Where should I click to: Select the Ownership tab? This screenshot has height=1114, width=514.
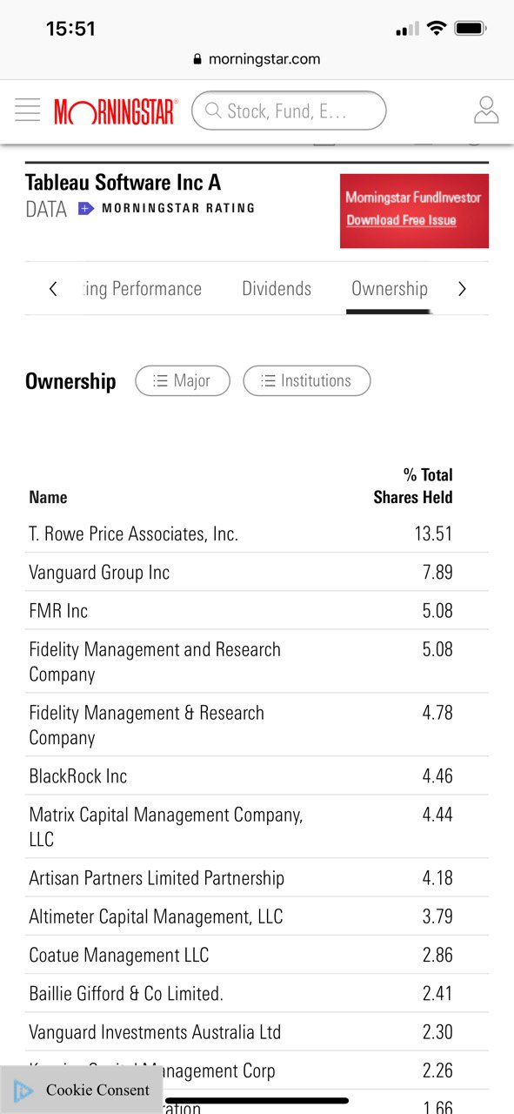click(390, 289)
